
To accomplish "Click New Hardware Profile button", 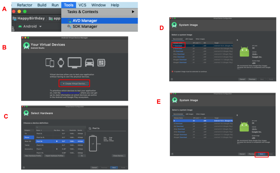I will [x=33, y=156].
